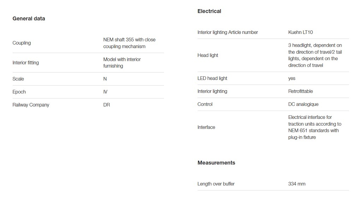Select Interior lighting Article number label
The width and height of the screenshot is (362, 202).
pyautogui.click(x=227, y=32)
